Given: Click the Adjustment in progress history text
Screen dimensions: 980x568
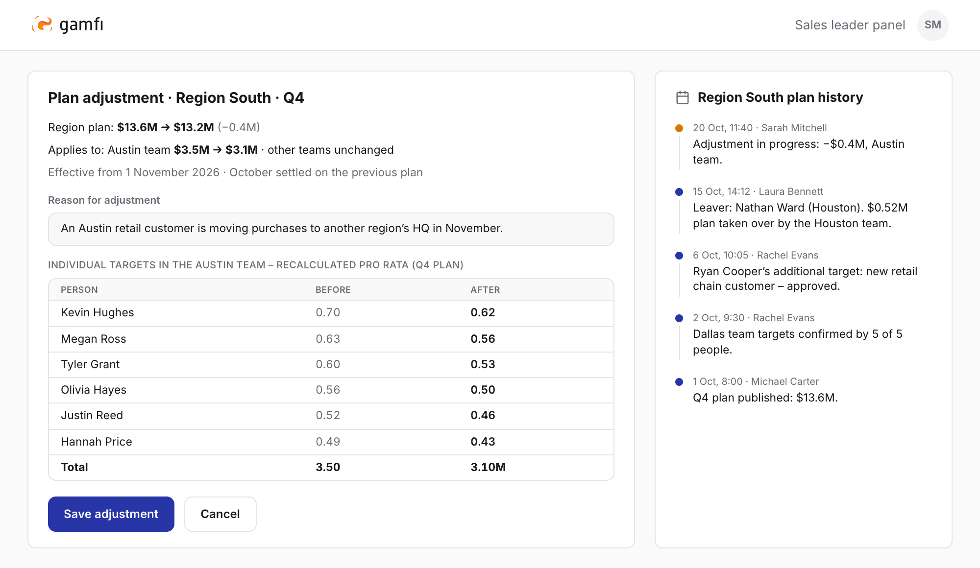Looking at the screenshot, I should pyautogui.click(x=799, y=152).
